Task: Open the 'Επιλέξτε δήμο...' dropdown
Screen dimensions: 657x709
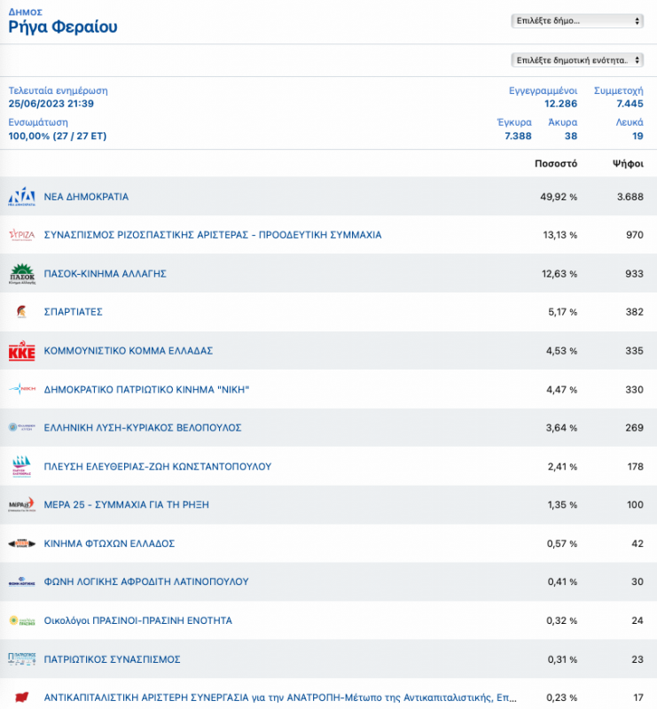Action: click(577, 20)
